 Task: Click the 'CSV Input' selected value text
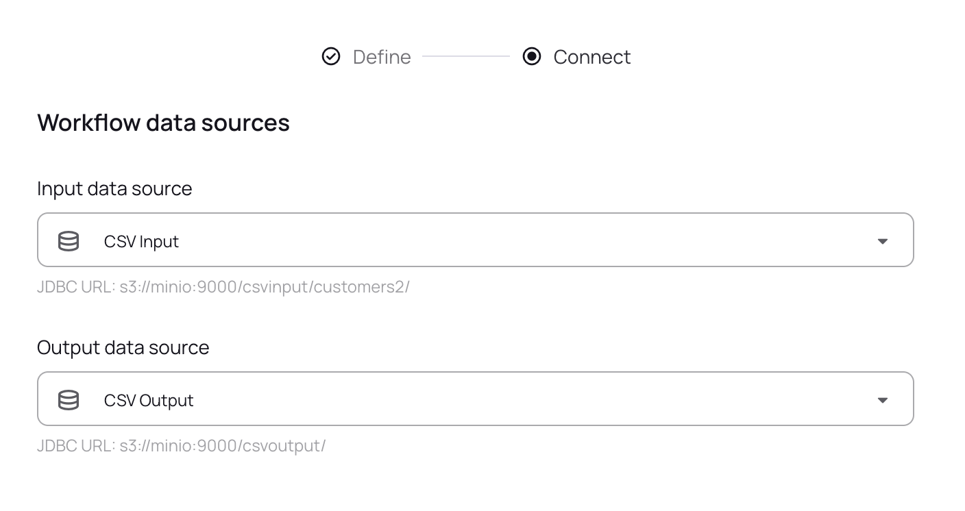(141, 242)
